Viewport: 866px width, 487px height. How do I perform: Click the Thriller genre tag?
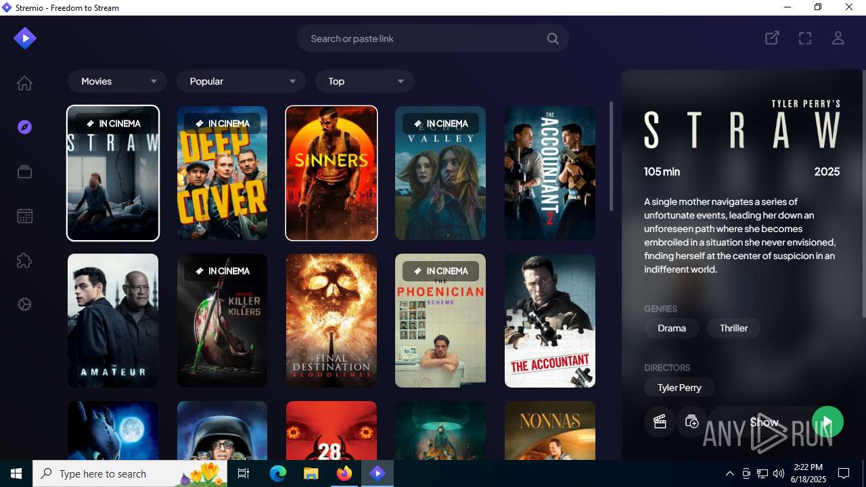tap(733, 328)
